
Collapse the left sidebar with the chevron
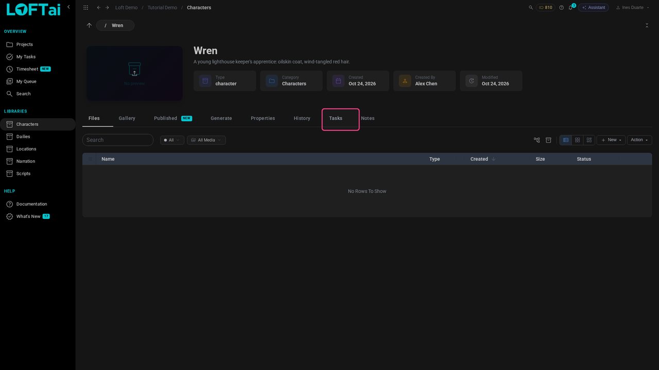(x=68, y=7)
